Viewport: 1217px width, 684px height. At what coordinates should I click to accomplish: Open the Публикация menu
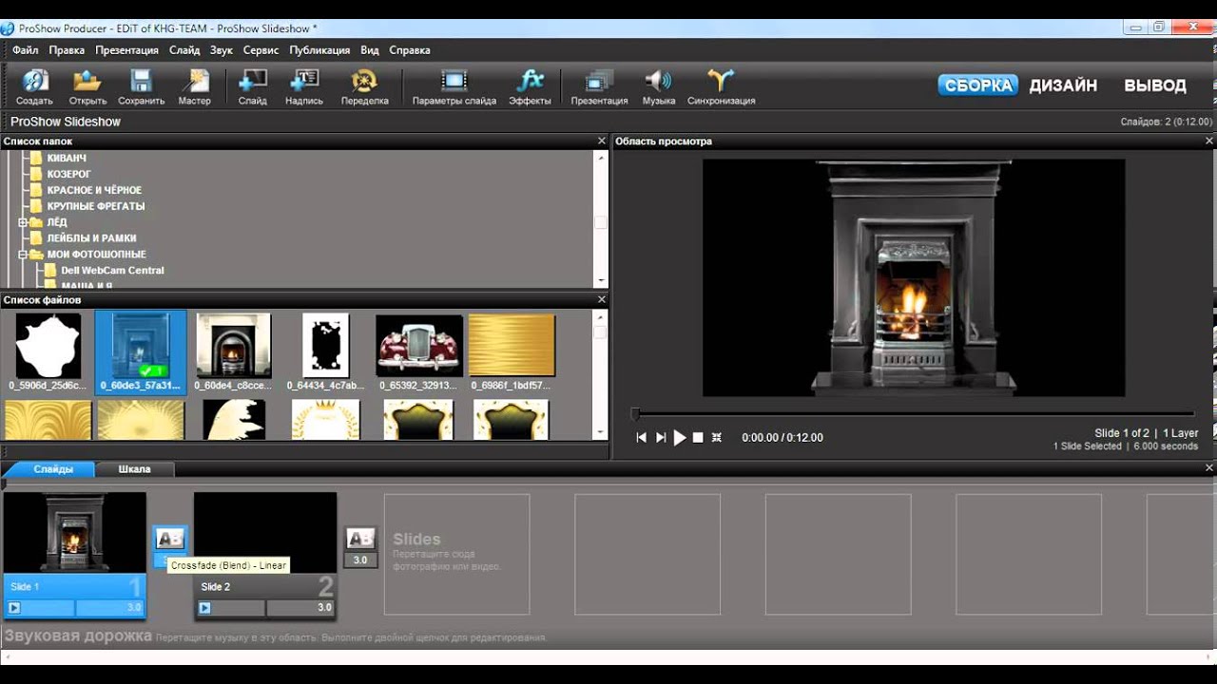(x=319, y=50)
